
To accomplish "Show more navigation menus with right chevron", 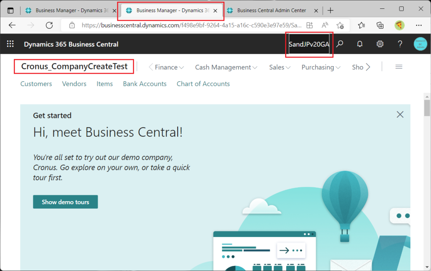I will [x=368, y=67].
